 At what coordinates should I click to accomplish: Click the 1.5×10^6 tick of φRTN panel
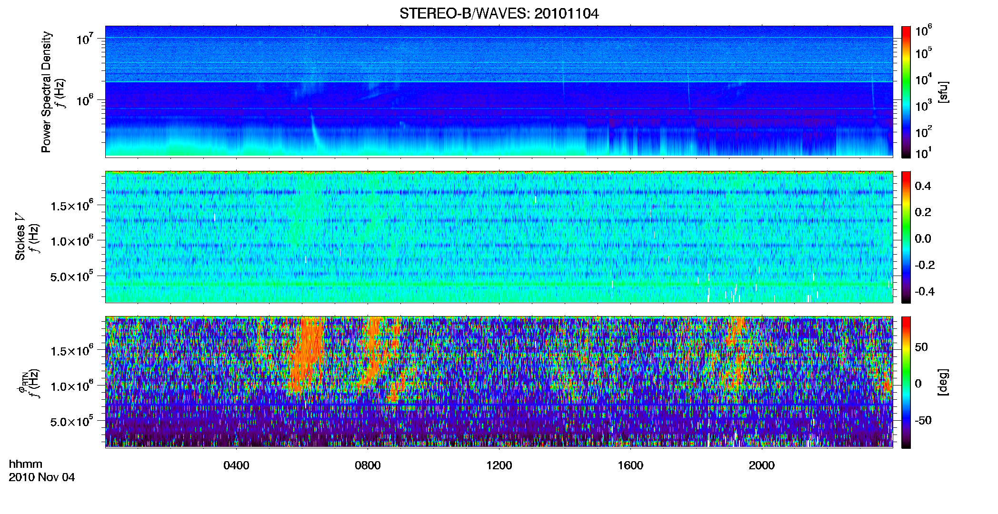[x=71, y=350]
